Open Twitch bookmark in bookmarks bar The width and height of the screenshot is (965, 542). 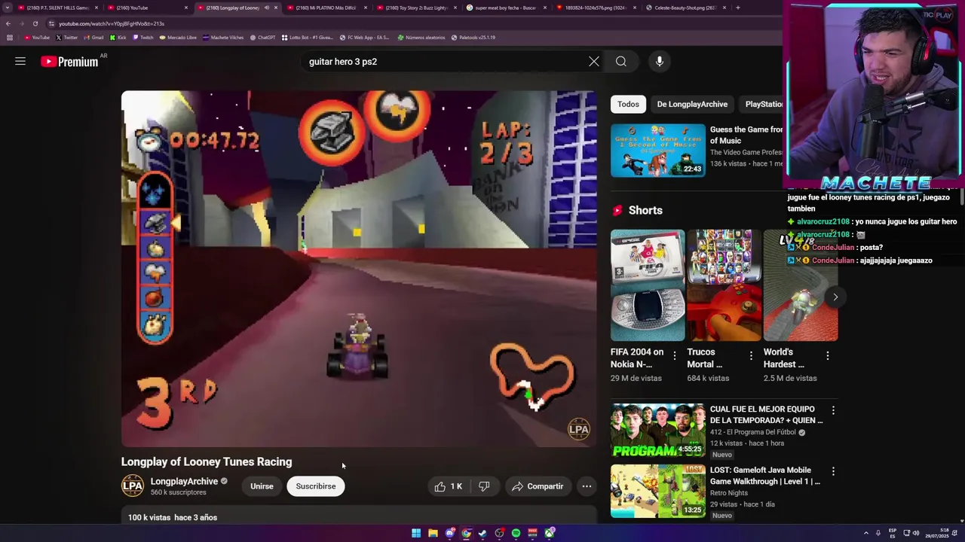(142, 37)
